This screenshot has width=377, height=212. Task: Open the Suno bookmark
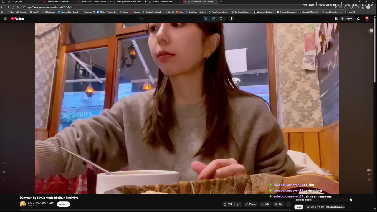tap(180, 12)
